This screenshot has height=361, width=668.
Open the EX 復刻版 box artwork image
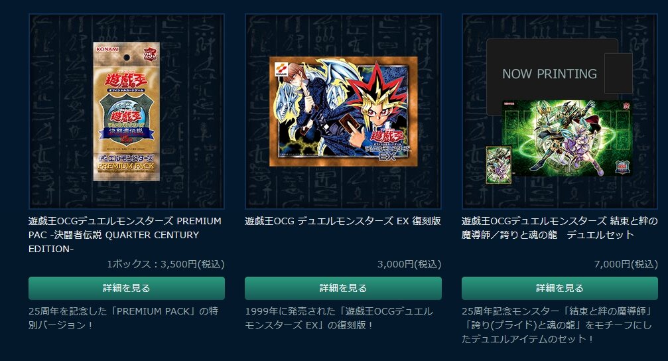point(344,111)
